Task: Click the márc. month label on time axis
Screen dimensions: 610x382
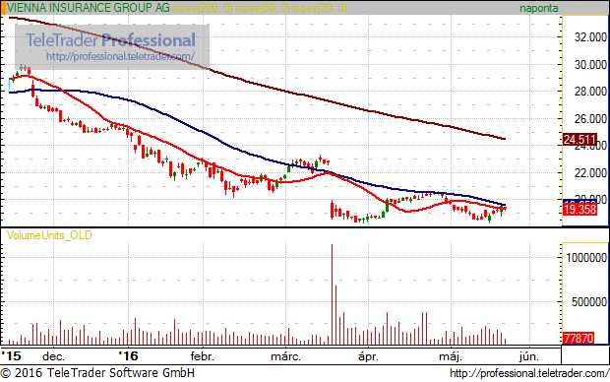Action: pyautogui.click(x=285, y=356)
